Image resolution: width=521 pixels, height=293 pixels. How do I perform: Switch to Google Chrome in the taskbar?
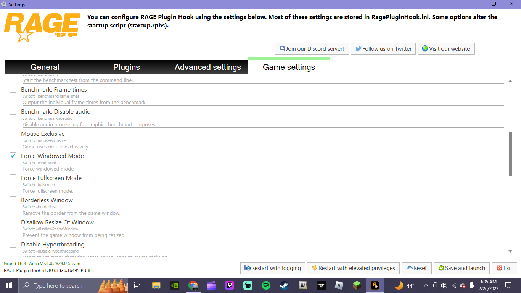click(193, 285)
